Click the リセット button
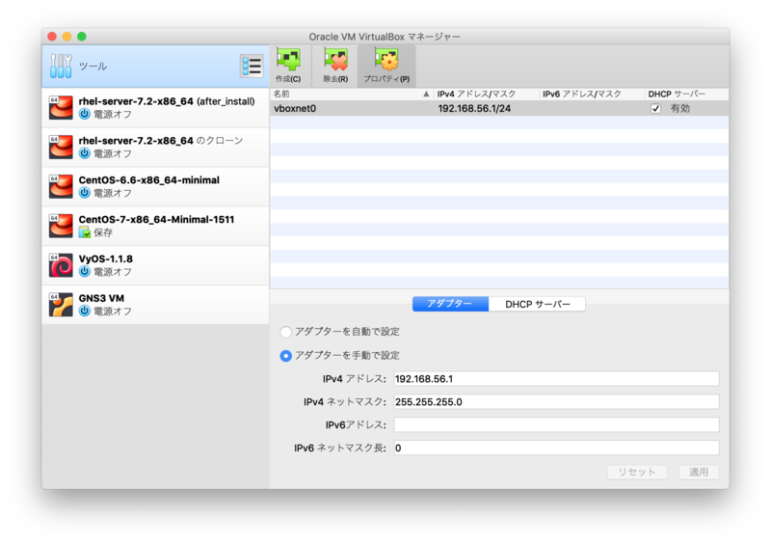Viewport: 771px width, 544px height. tap(637, 472)
